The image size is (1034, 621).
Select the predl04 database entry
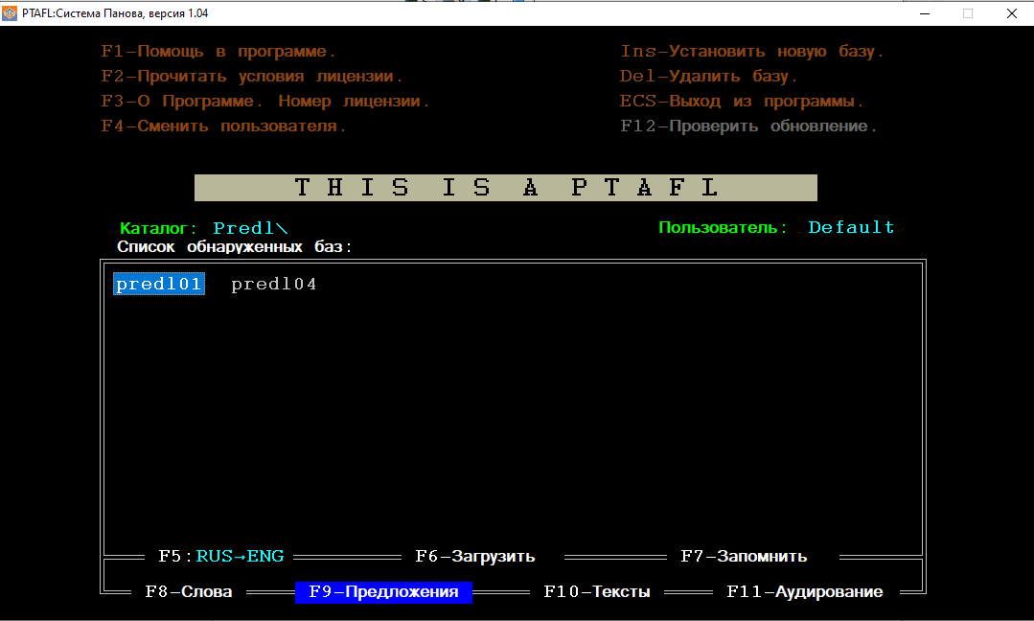[274, 284]
